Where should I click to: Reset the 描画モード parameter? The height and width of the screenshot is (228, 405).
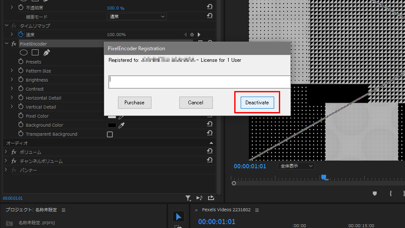(x=210, y=16)
